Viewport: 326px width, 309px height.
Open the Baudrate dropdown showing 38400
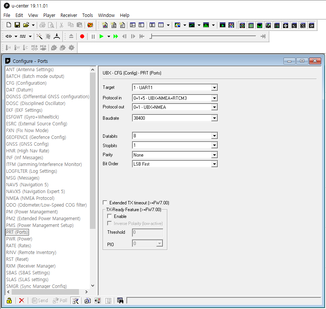point(214,118)
